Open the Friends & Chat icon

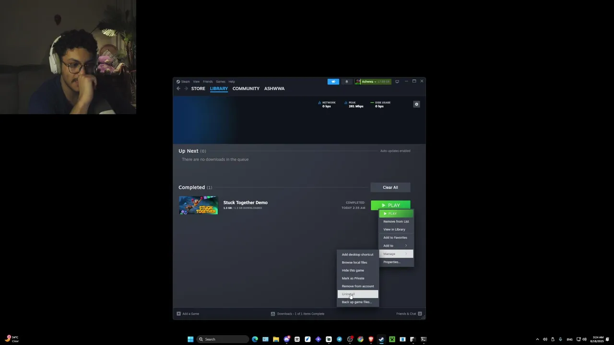click(x=420, y=314)
